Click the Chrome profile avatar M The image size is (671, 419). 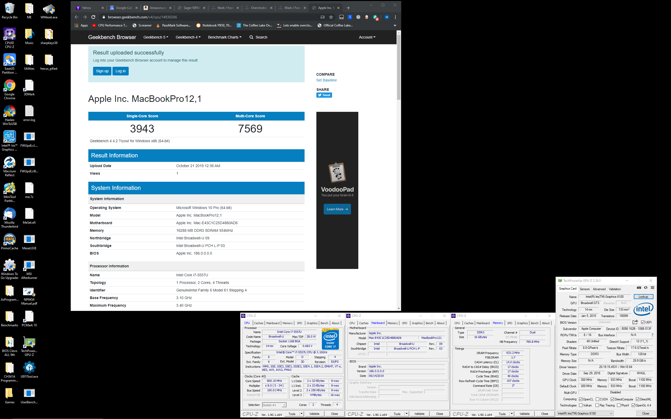point(387,17)
